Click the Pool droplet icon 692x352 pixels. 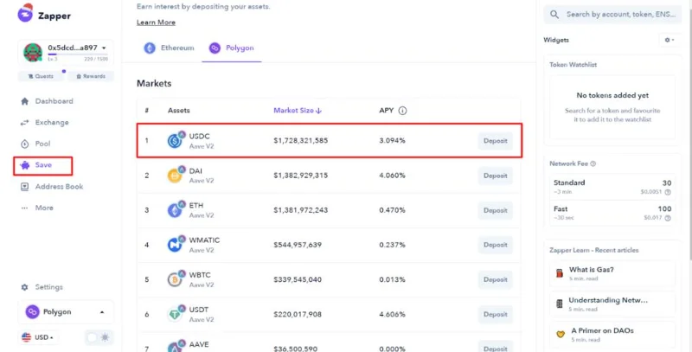tap(25, 144)
